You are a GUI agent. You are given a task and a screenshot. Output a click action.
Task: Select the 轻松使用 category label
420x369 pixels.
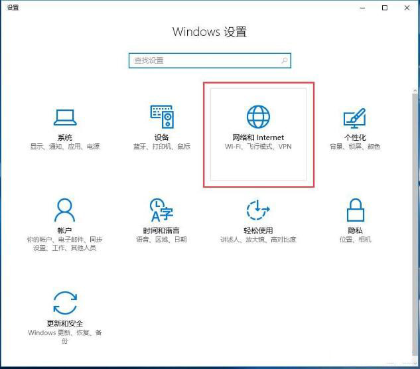pos(258,230)
